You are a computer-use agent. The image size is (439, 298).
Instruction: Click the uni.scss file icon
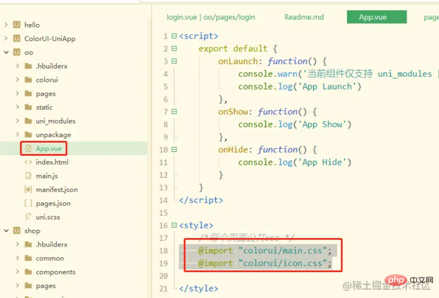coord(28,217)
